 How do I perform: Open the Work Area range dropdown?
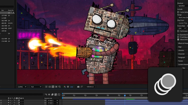coord(182,17)
